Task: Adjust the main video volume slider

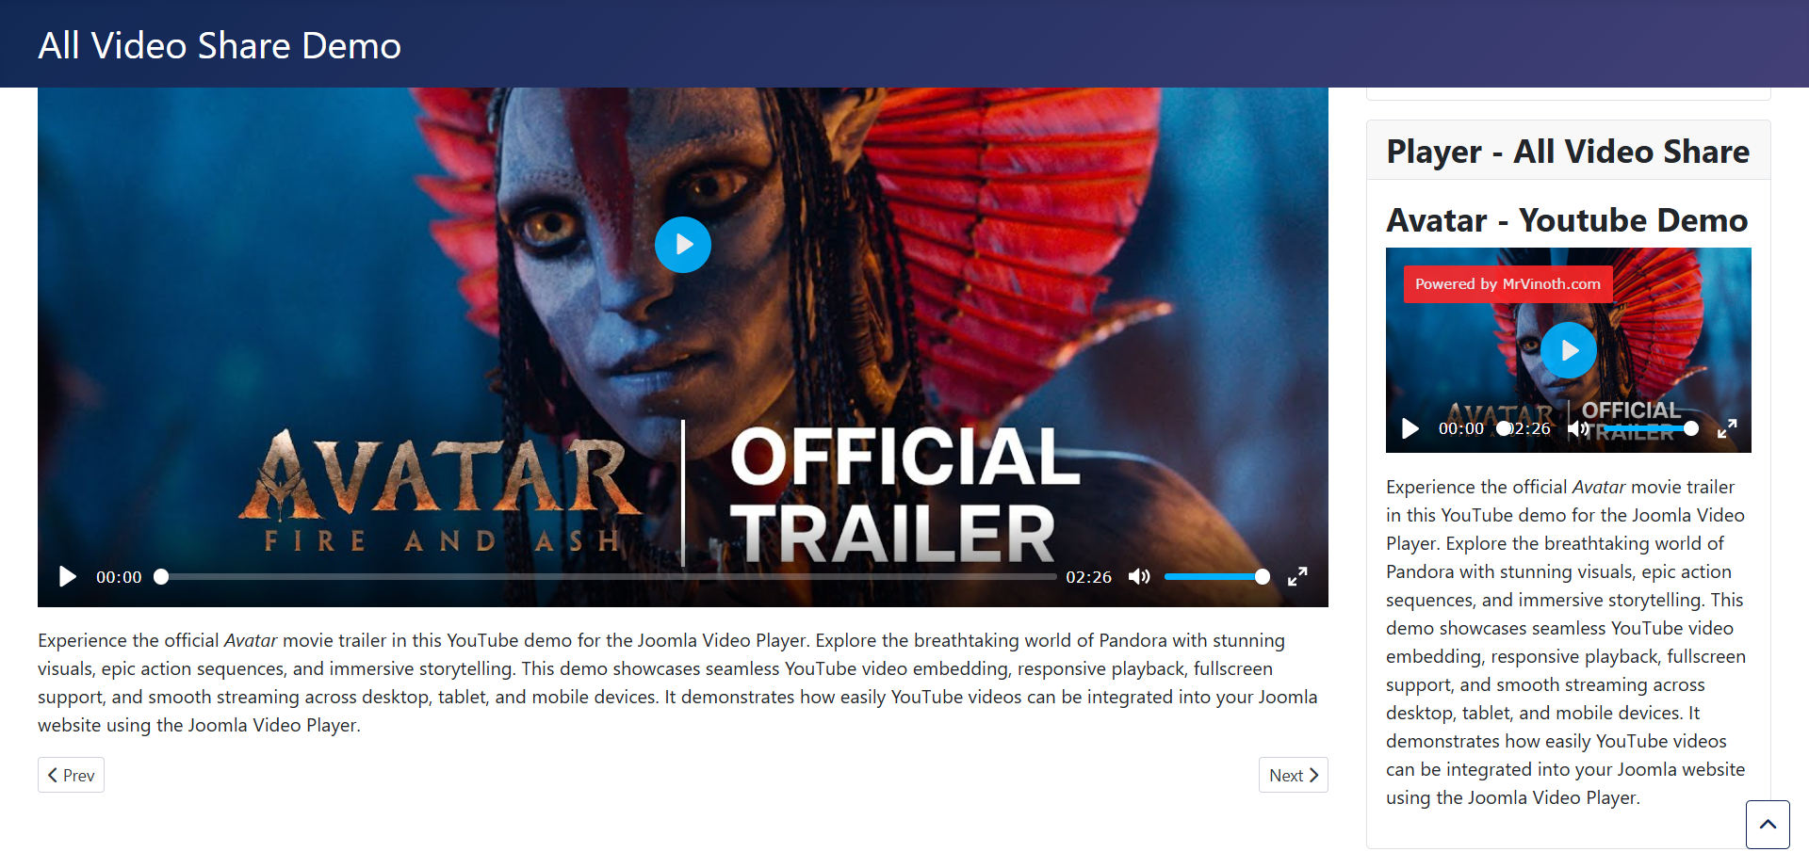Action: (x=1216, y=576)
